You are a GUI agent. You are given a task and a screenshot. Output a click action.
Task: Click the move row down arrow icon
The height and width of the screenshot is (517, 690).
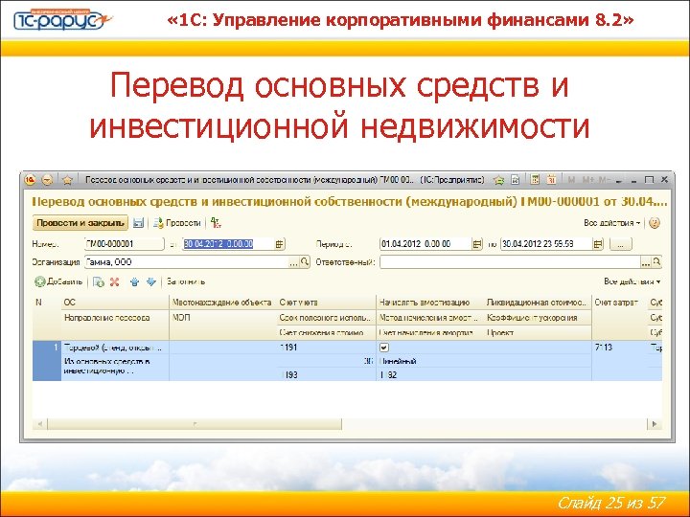151,281
